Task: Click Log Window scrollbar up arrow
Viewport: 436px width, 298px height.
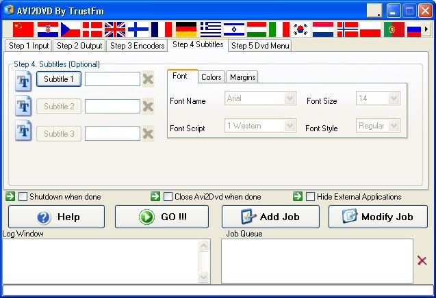Action: point(203,245)
